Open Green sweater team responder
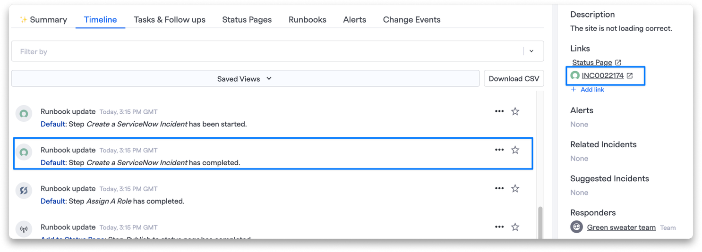 (621, 227)
